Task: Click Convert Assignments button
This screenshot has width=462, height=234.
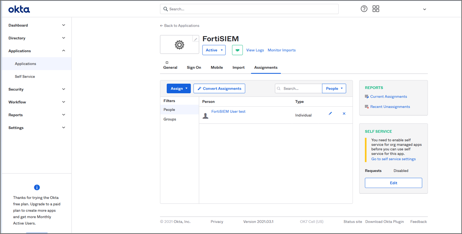Action: [219, 89]
